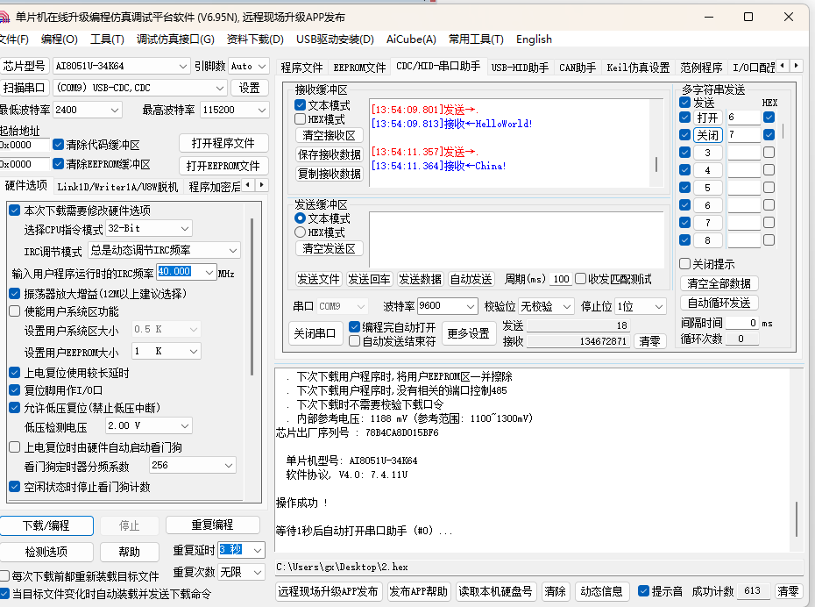The image size is (815, 607).
Task: Expand 最高波特率 115200 dropdown
Action: click(x=262, y=110)
